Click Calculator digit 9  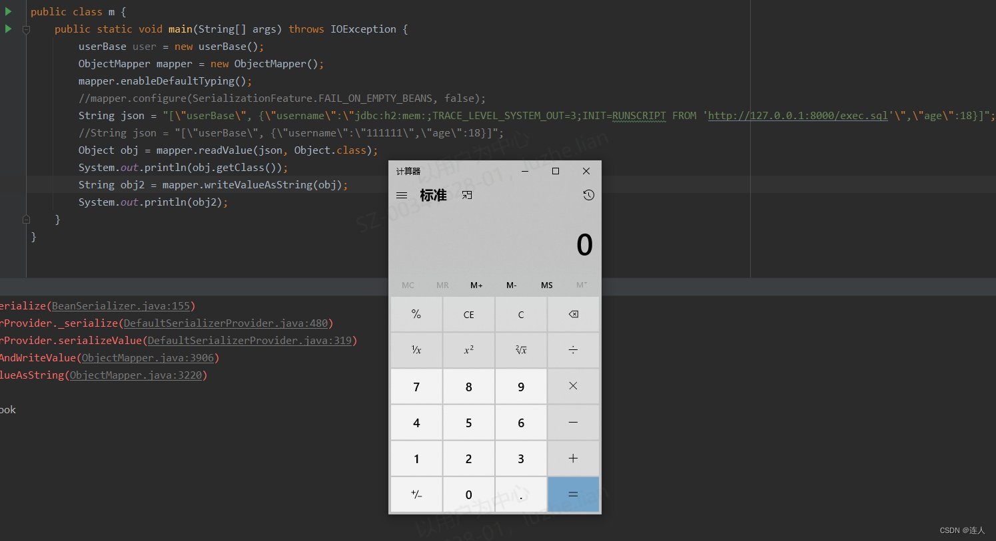[521, 387]
